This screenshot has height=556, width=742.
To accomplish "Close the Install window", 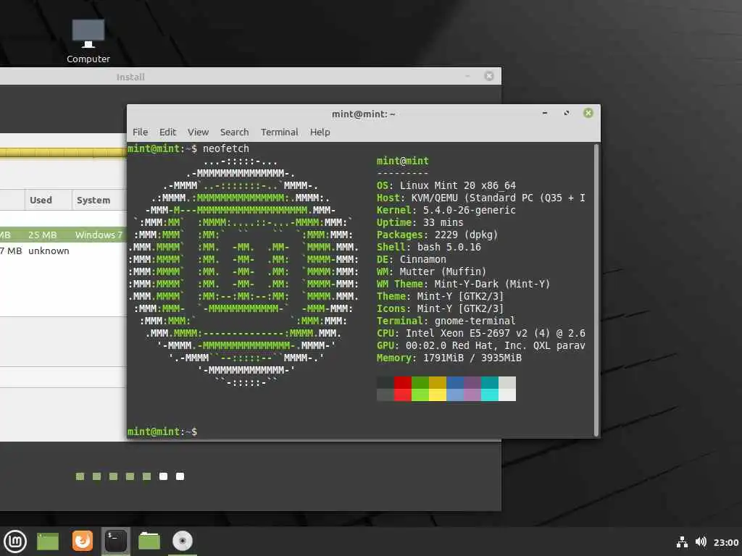I will pyautogui.click(x=489, y=76).
